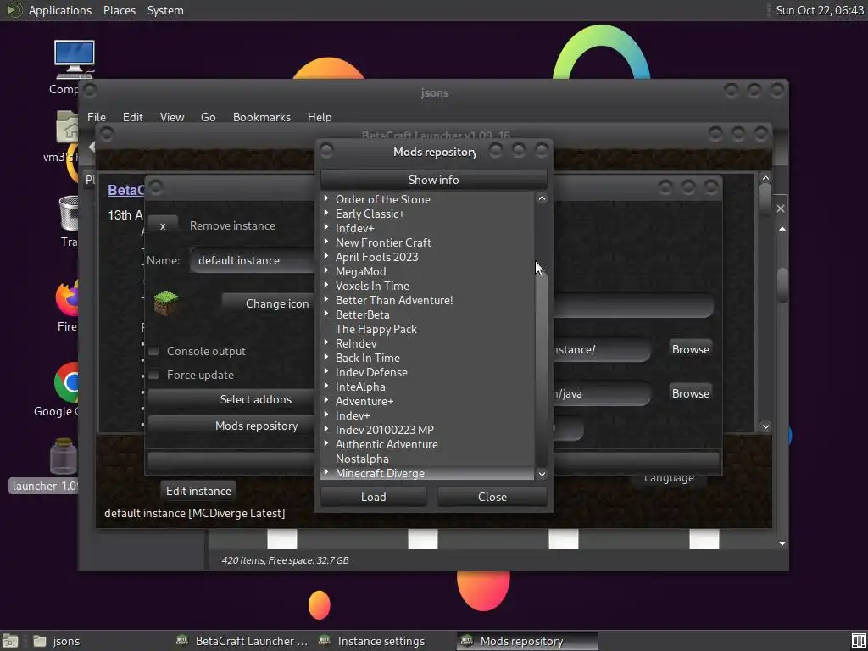Click the clock Sun Oct 22 in panel
The height and width of the screenshot is (651, 868).
coord(820,10)
